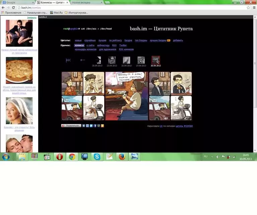This screenshot has width=257, height=215.
Task: Click the browser forward arrow
Action: pyautogui.click(x=8, y=8)
